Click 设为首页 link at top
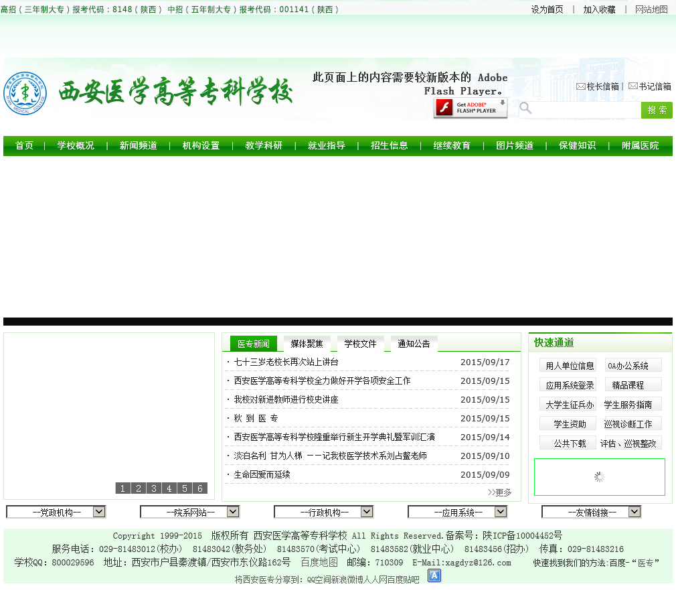 click(547, 9)
